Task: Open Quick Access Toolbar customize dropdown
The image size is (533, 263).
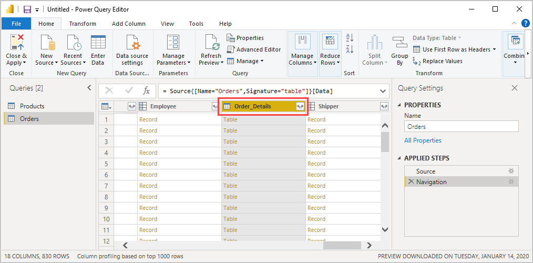Action: point(37,9)
